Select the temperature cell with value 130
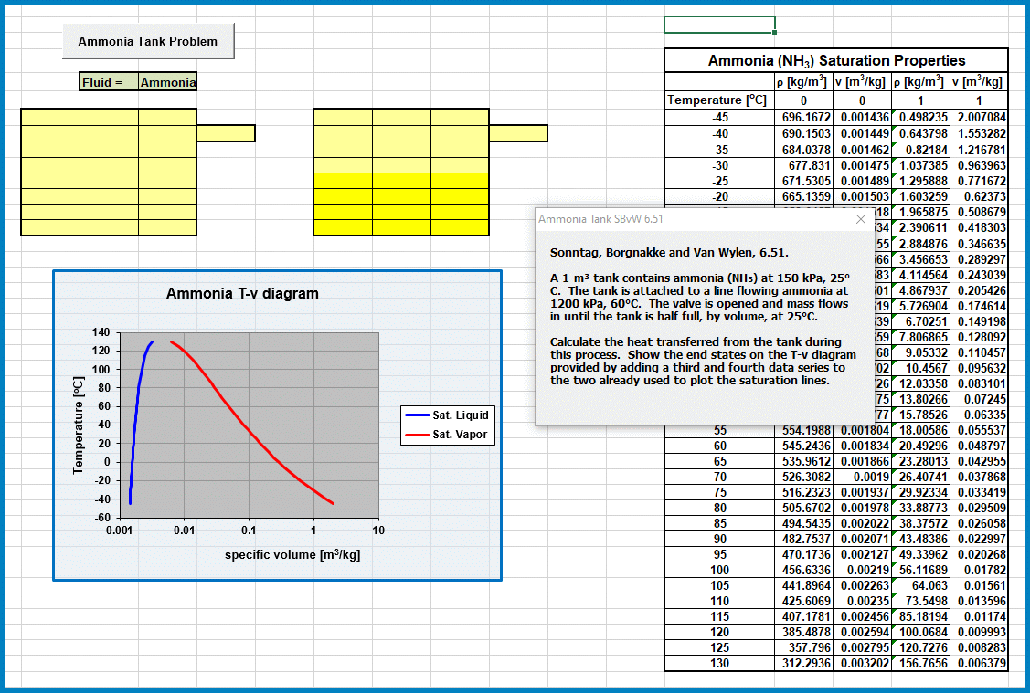Viewport: 1030px width, 693px height. pyautogui.click(x=719, y=663)
